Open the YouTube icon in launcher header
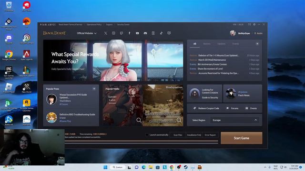 tap(137, 33)
